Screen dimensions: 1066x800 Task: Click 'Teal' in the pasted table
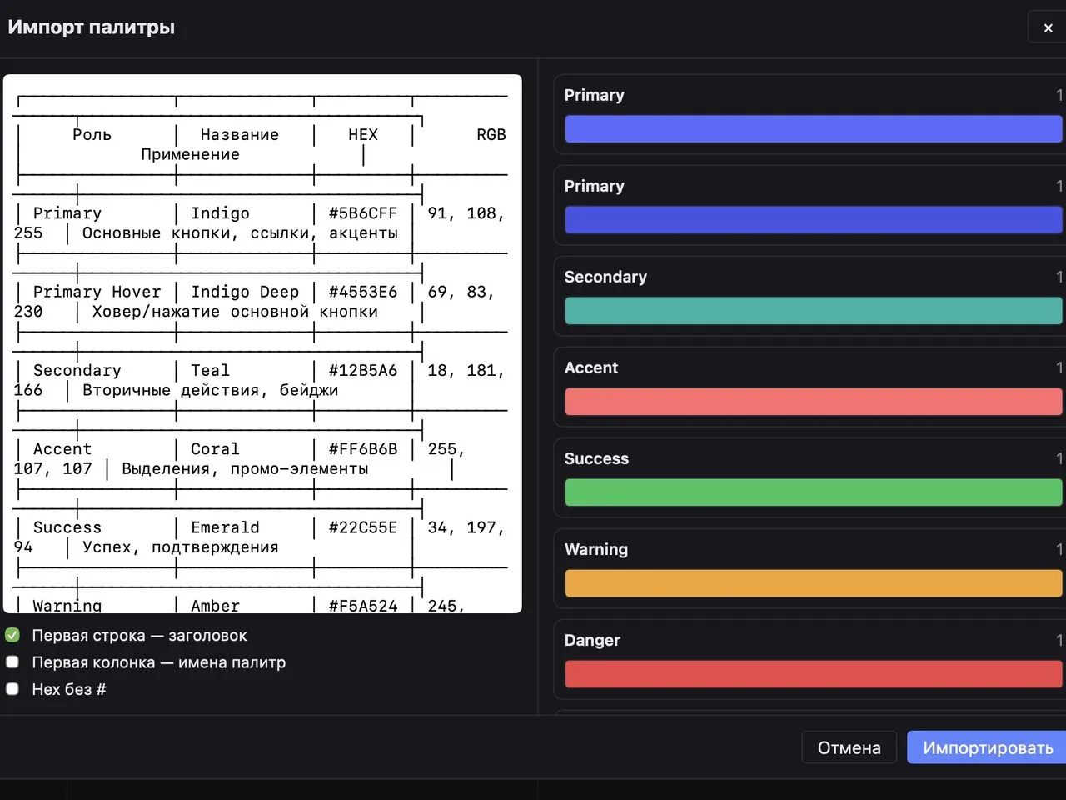[210, 370]
